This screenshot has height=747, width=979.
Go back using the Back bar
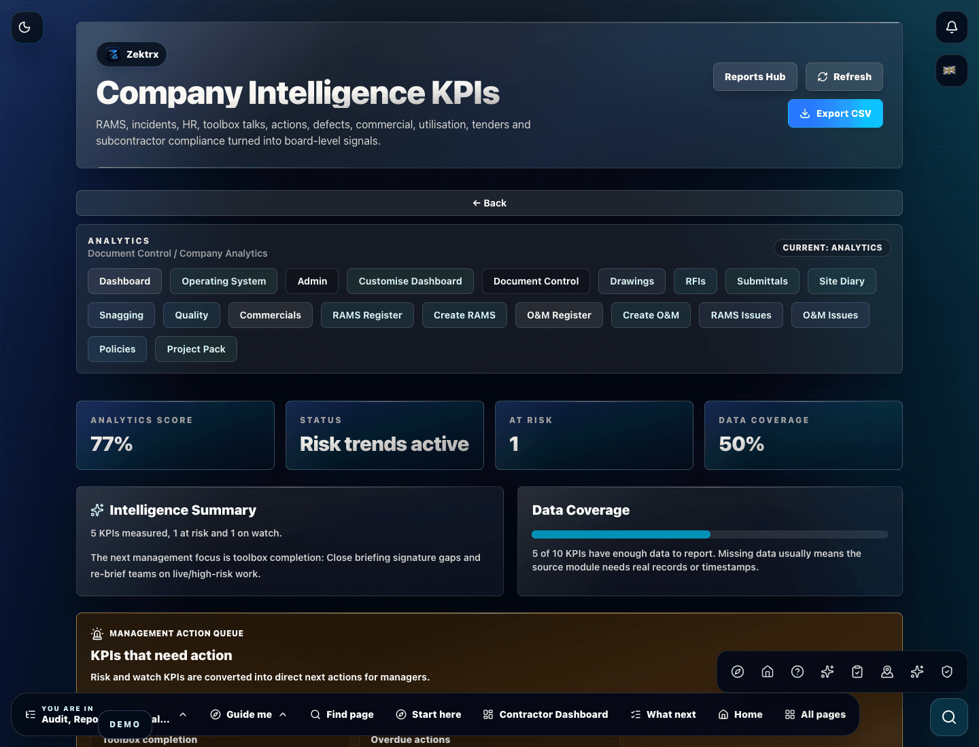pyautogui.click(x=489, y=203)
